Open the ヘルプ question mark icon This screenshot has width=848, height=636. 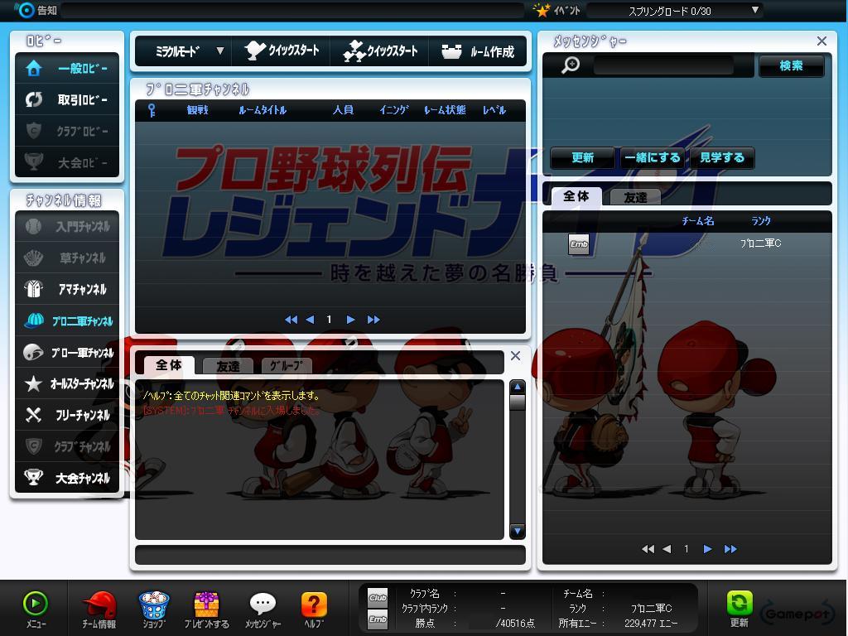coord(314,604)
